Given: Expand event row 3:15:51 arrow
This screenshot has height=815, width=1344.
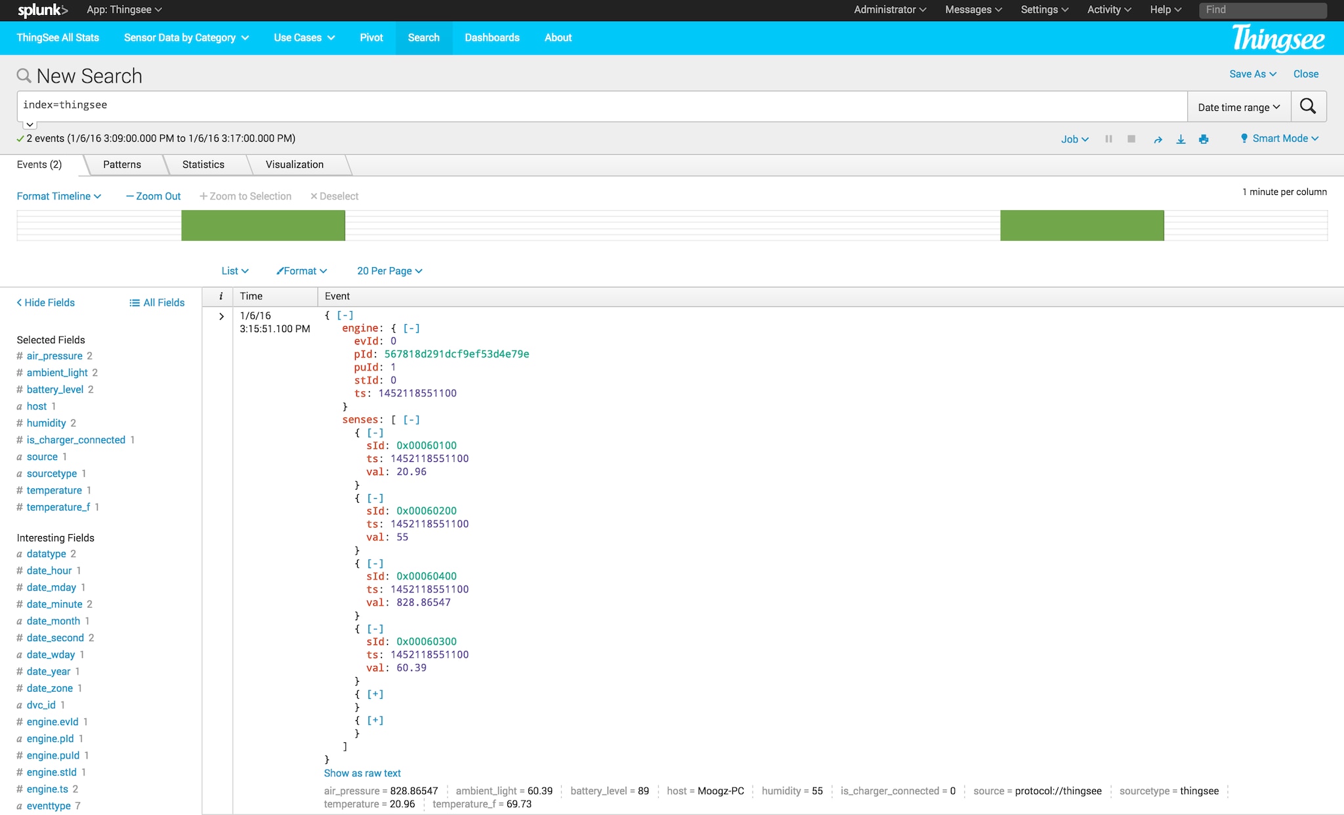Looking at the screenshot, I should 221,316.
